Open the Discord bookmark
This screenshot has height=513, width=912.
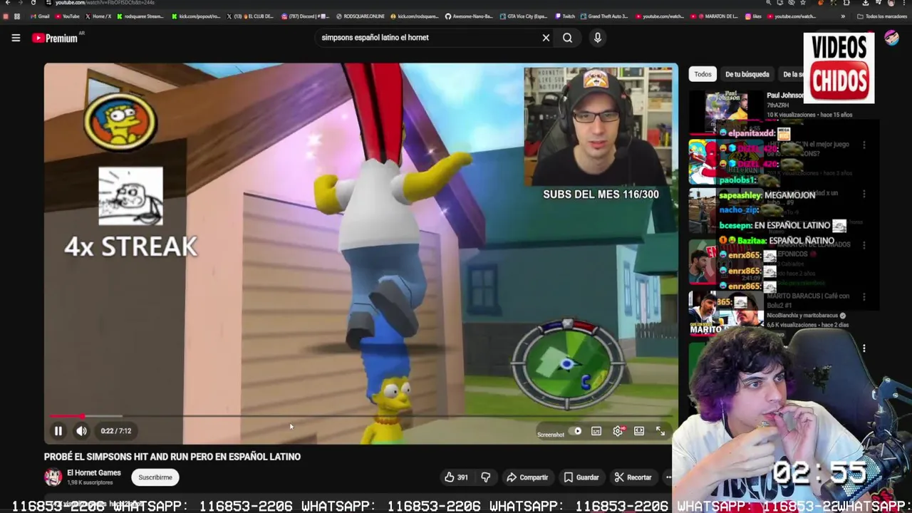pos(306,16)
